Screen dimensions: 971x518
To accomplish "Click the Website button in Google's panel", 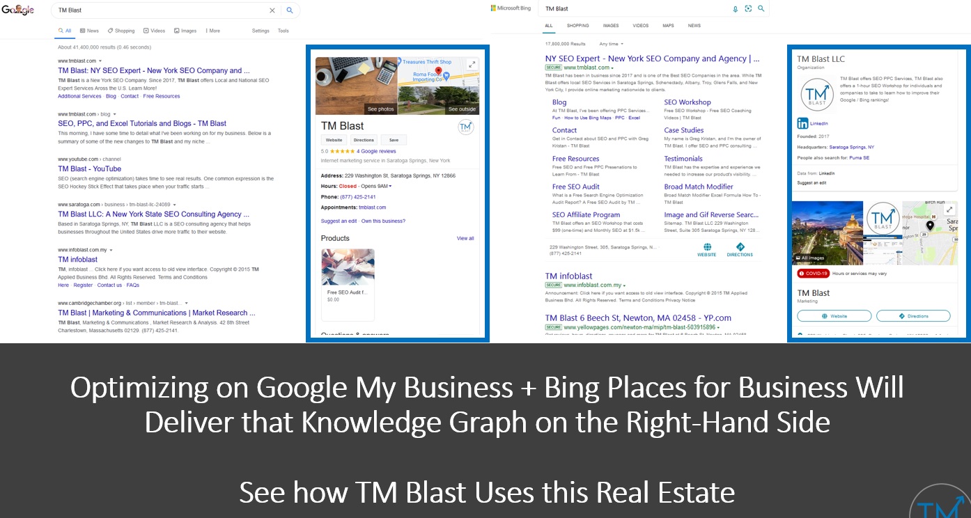I will (334, 140).
